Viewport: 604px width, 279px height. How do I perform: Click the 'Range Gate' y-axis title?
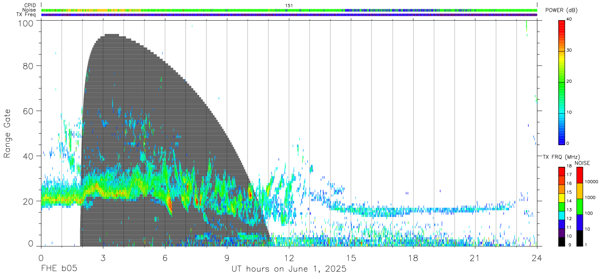[x=7, y=134]
